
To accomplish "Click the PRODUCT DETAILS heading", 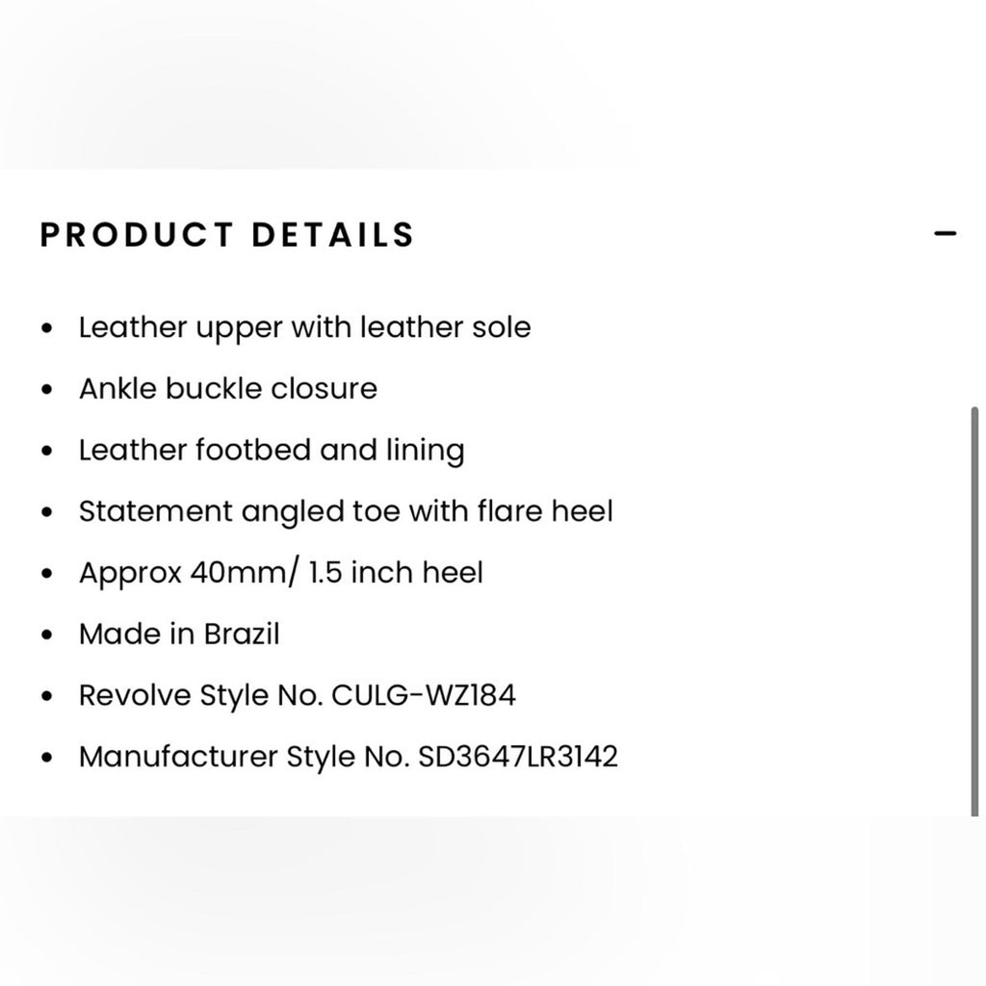I will (227, 235).
